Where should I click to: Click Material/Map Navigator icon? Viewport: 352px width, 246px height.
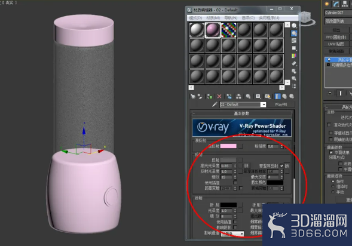click(294, 86)
